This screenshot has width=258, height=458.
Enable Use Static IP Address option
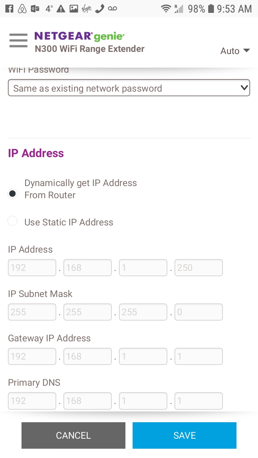(12, 221)
